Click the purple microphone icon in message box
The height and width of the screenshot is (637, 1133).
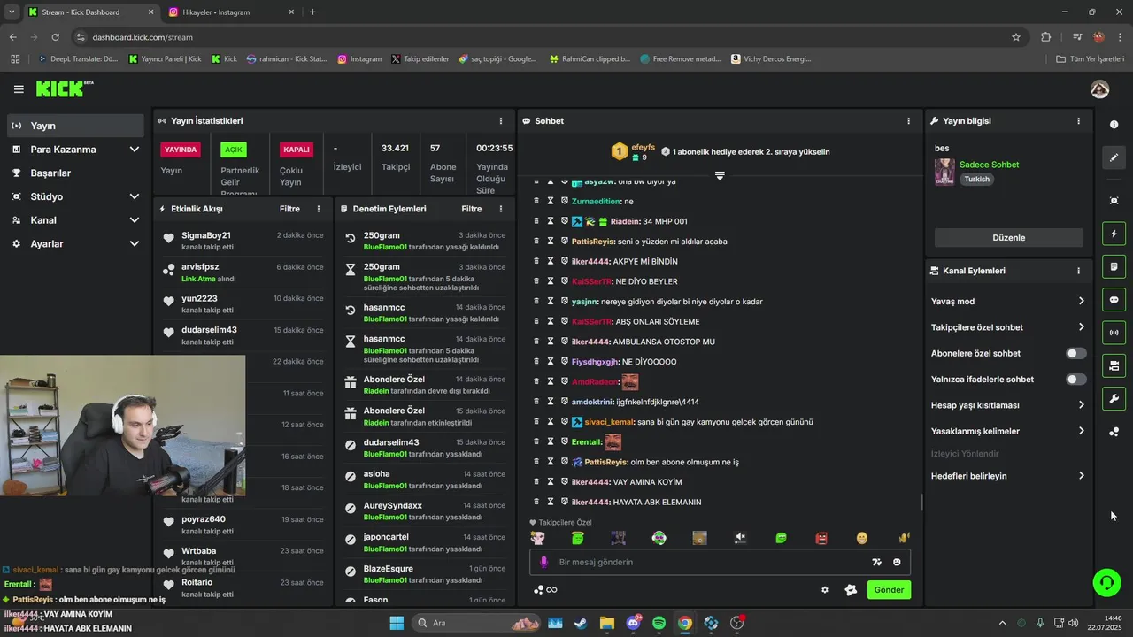(x=543, y=562)
